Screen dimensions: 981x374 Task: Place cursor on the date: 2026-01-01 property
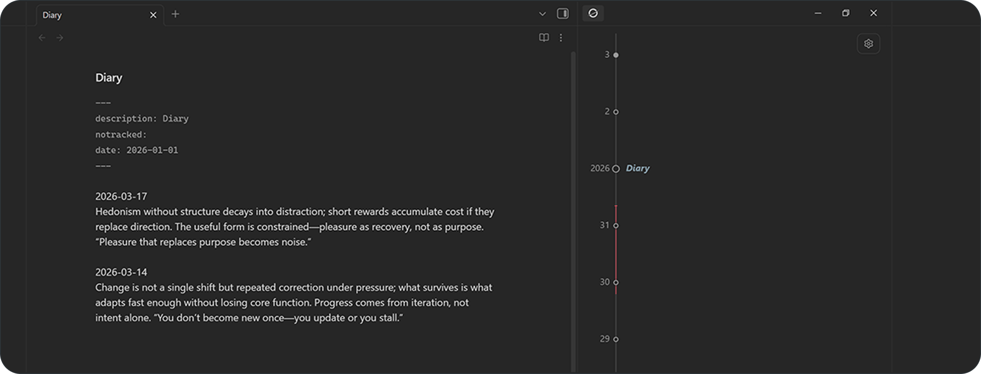[x=136, y=150]
